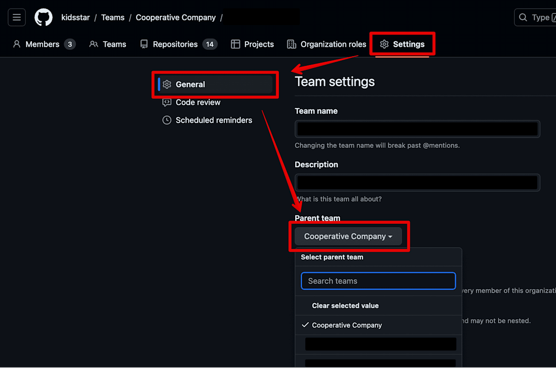Switch to the Teams tab

[108, 44]
